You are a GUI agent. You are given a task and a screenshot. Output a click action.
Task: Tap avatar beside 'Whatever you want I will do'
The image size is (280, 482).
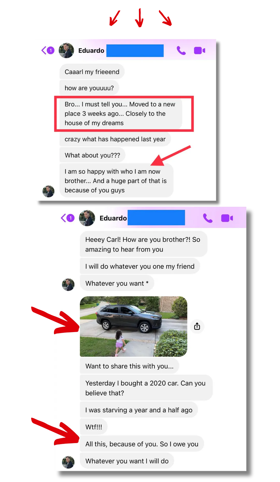[68, 462]
